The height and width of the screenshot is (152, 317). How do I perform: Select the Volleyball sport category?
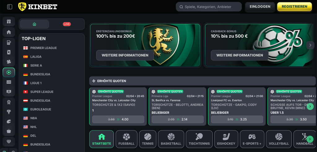(279, 139)
